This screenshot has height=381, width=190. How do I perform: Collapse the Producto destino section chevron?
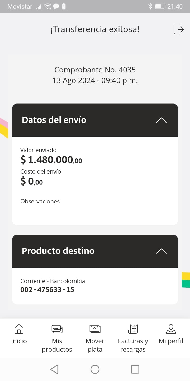tap(161, 251)
